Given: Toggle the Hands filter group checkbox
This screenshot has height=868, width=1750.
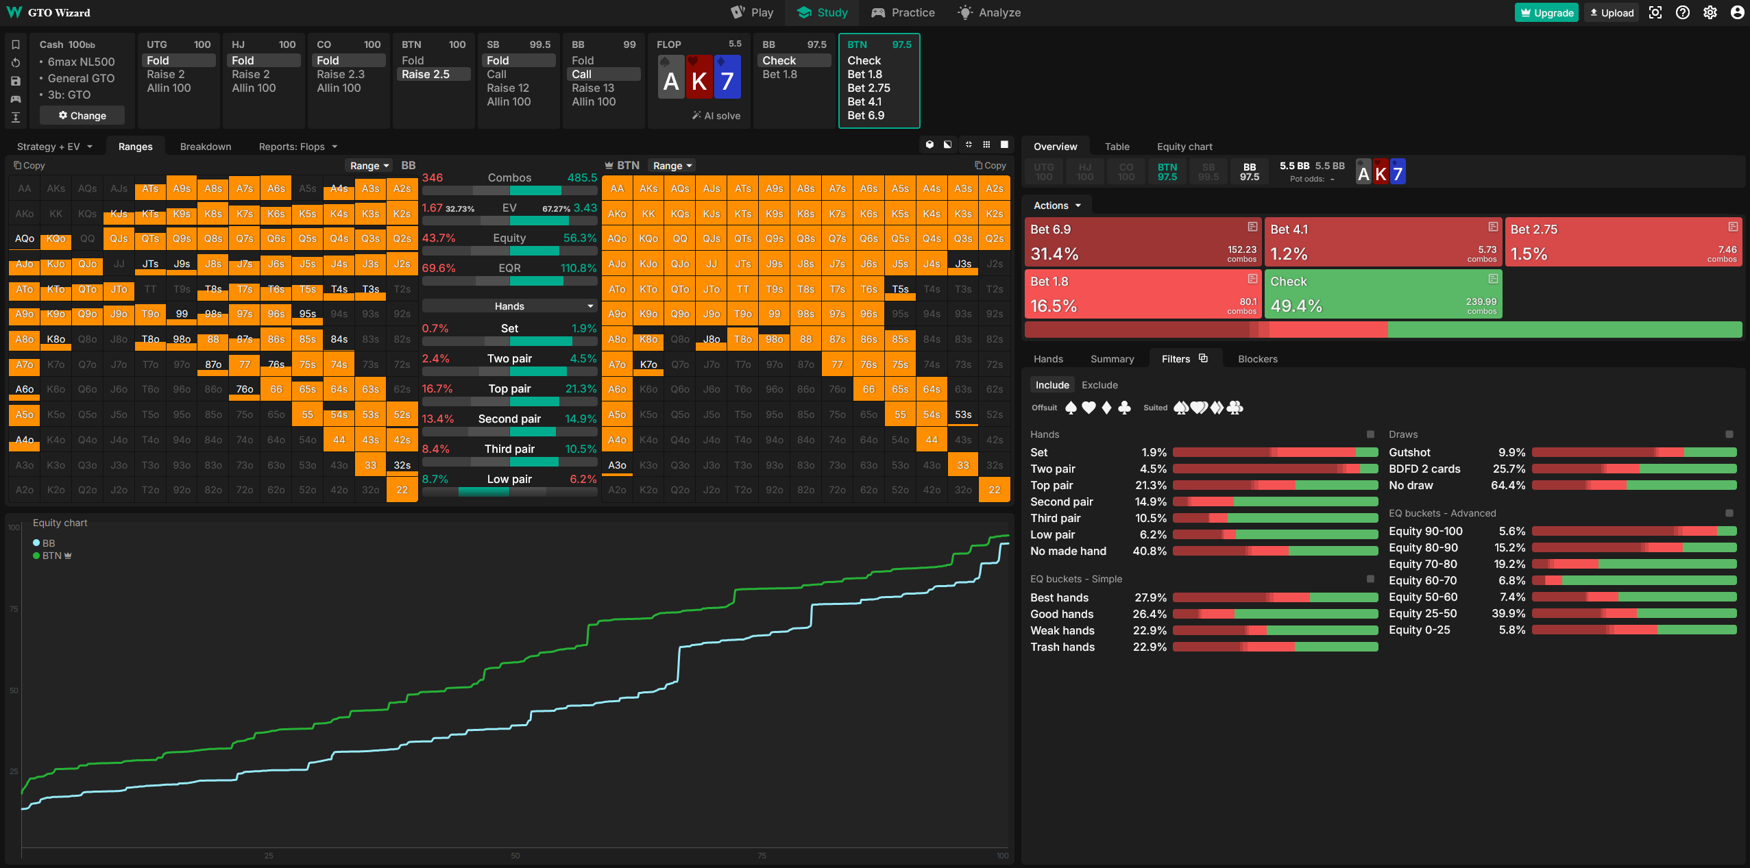Looking at the screenshot, I should point(1370,434).
